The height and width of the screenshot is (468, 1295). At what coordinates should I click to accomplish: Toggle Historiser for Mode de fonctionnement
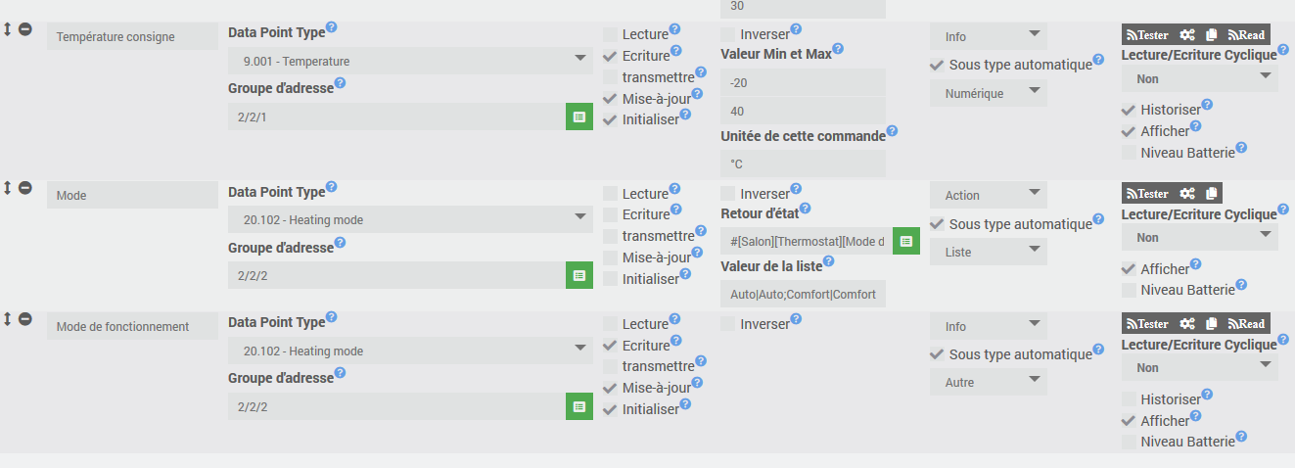click(x=1130, y=399)
